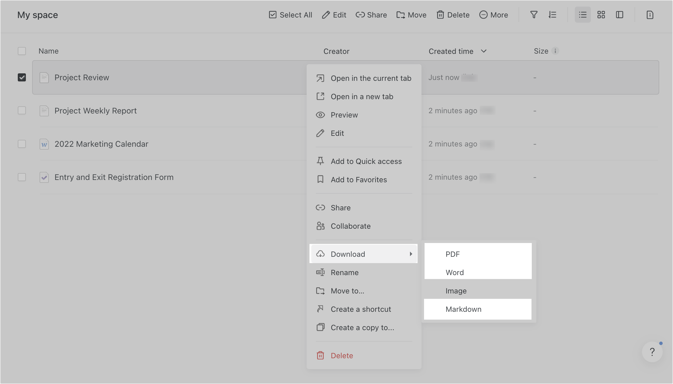Check the Project Weekly Report checkbox
The image size is (673, 384).
(x=22, y=110)
